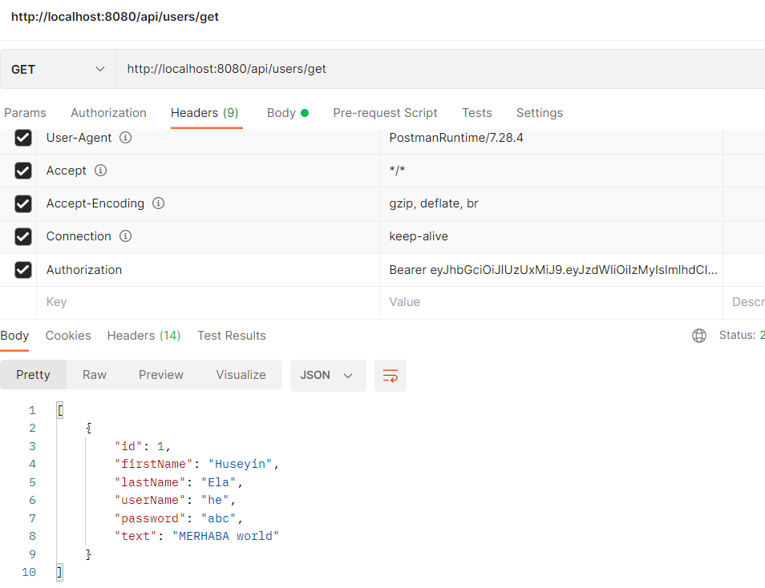Open the response Headers (14) tab
The image size is (765, 588).
coord(144,336)
